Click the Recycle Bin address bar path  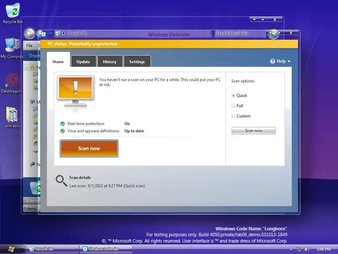pyautogui.click(x=78, y=33)
